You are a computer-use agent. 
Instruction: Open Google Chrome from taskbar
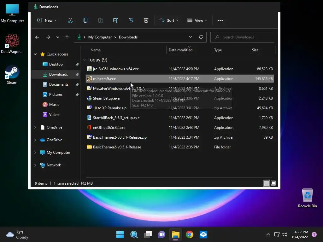[x=190, y=234]
